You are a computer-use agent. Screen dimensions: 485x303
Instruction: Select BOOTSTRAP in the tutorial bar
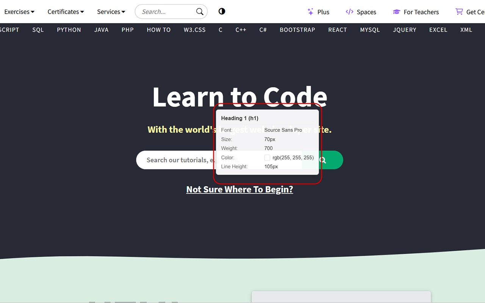(297, 30)
